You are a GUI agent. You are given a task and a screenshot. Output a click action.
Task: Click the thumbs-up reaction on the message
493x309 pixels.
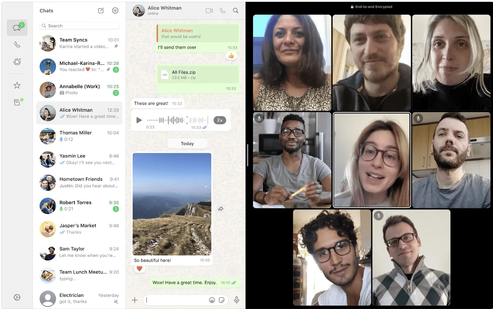pyautogui.click(x=231, y=56)
